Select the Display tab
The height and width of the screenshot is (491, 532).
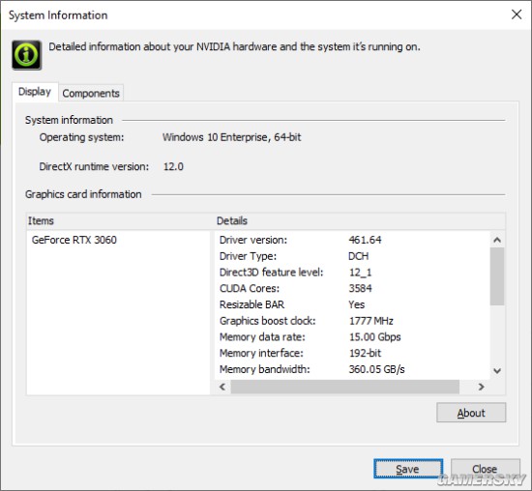tap(35, 92)
